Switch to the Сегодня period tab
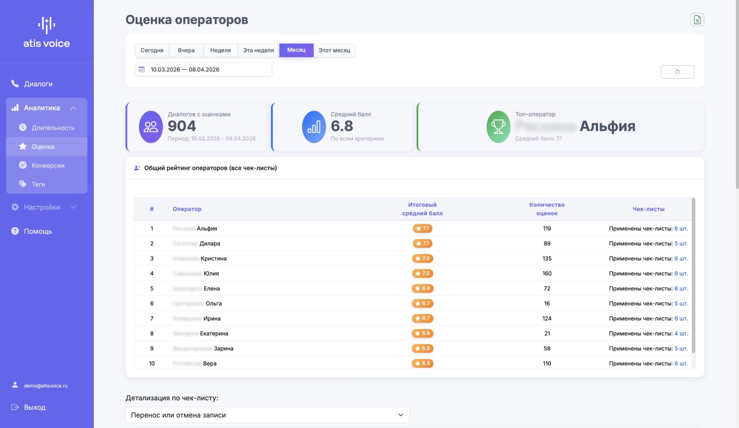The image size is (739, 428). click(x=152, y=50)
